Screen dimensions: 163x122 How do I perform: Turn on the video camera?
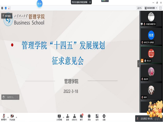[12, 117]
